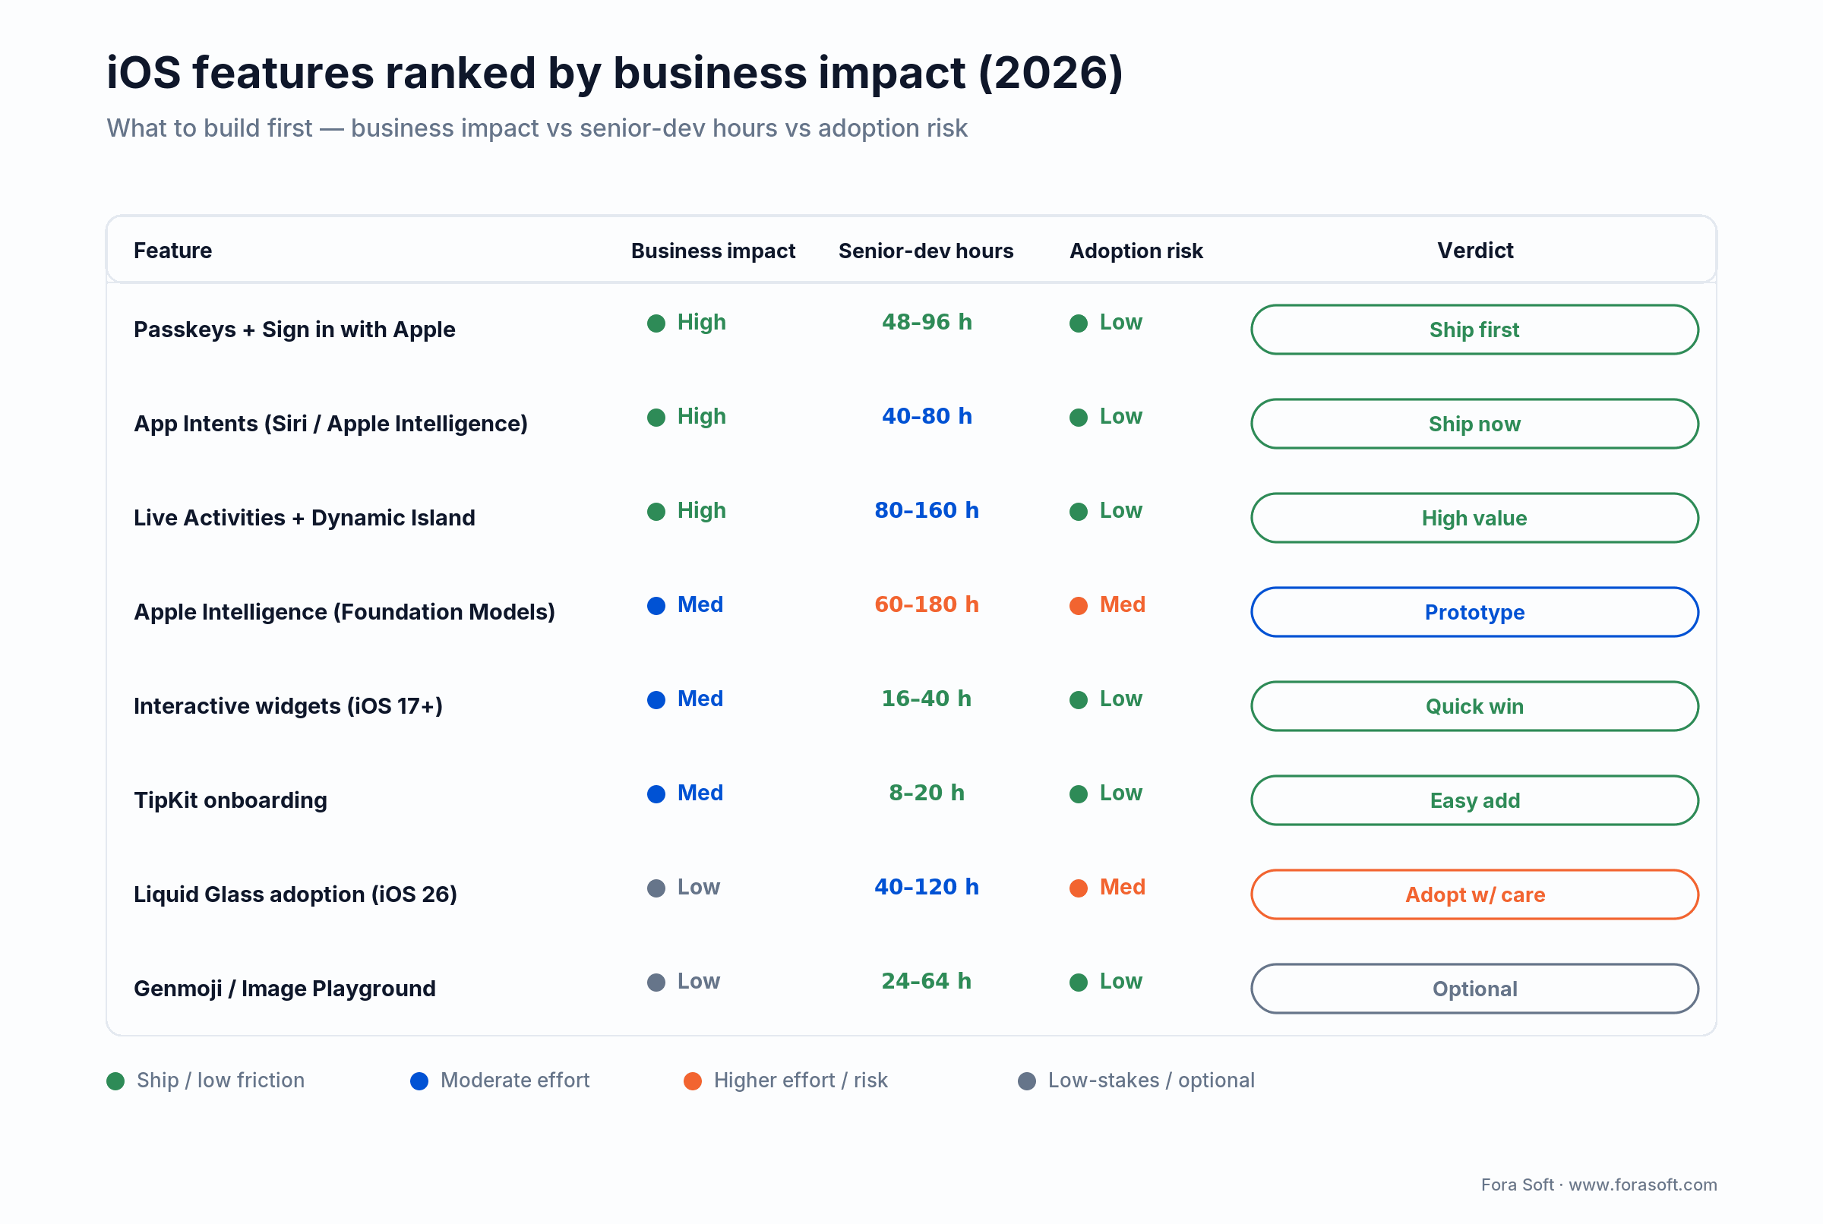Click orange risk dot in Foundation Models row

pos(1078,606)
